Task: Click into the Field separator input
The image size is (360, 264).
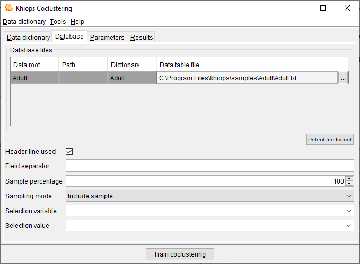Action: (x=209, y=166)
